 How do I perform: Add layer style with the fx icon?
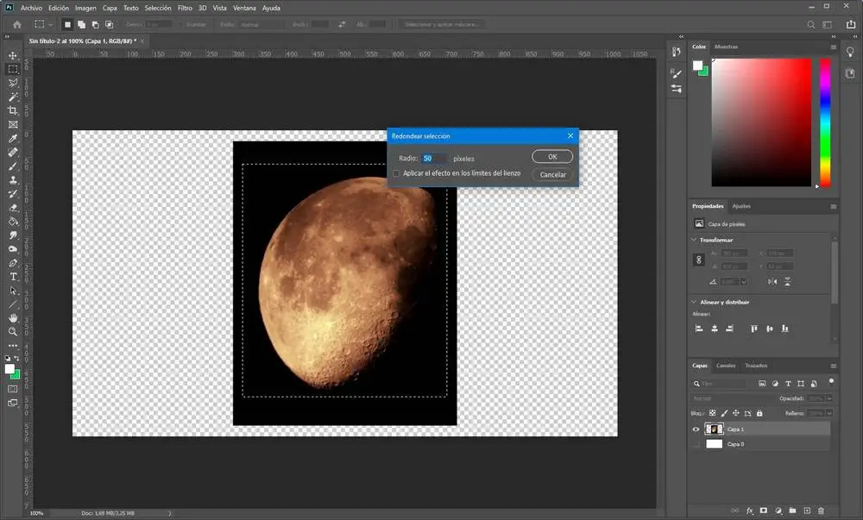pyautogui.click(x=750, y=511)
